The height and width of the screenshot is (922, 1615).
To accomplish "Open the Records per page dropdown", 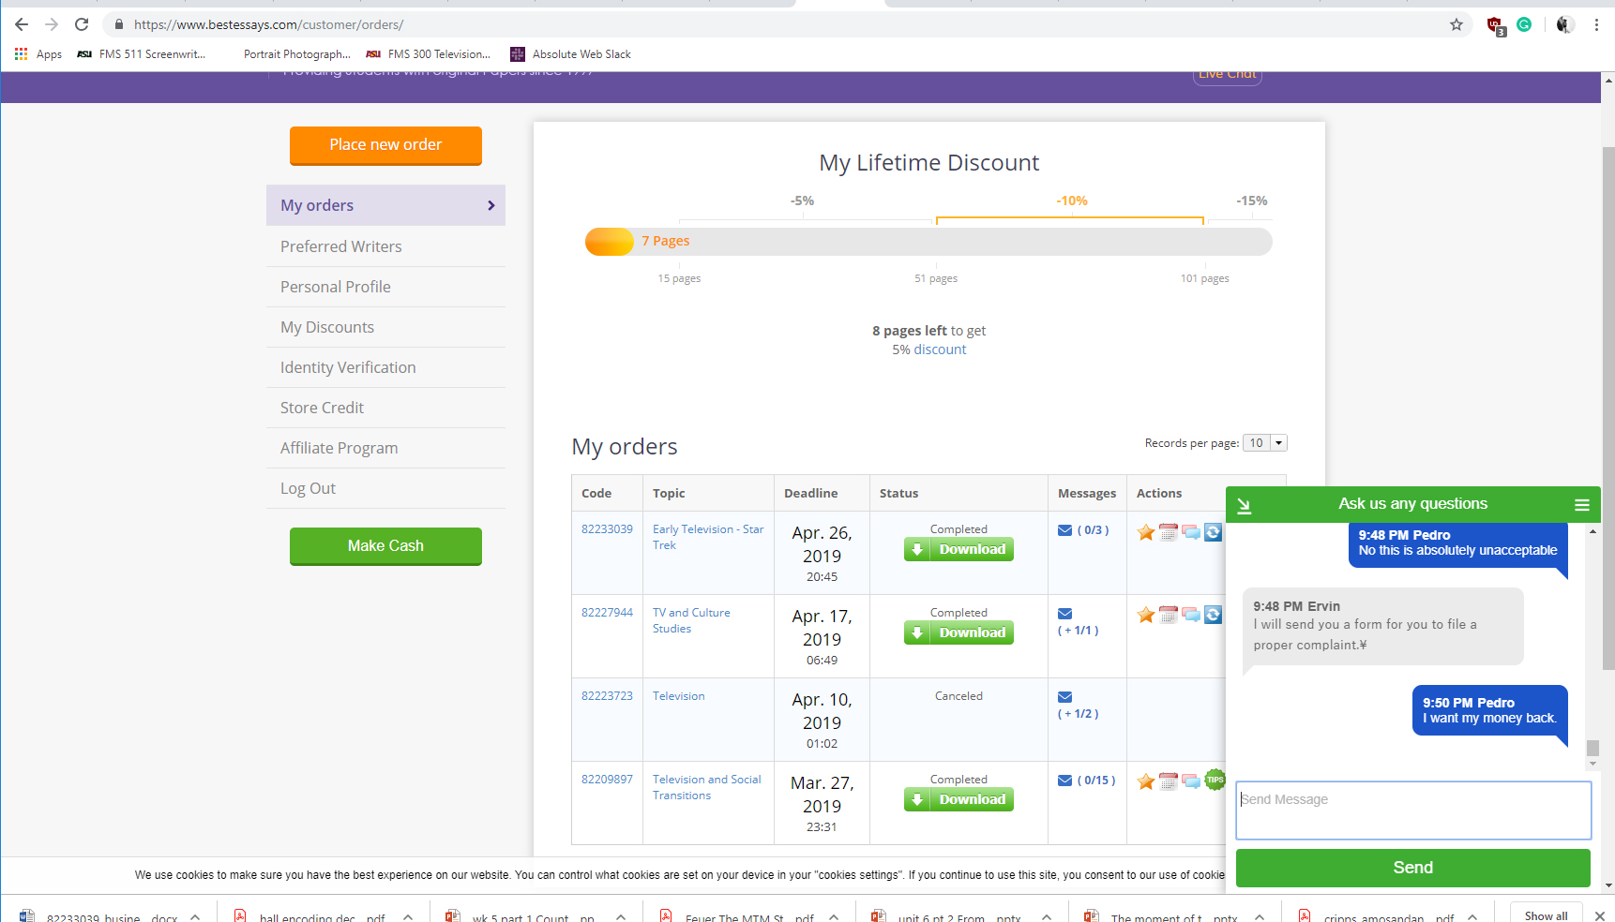I will pyautogui.click(x=1264, y=443).
